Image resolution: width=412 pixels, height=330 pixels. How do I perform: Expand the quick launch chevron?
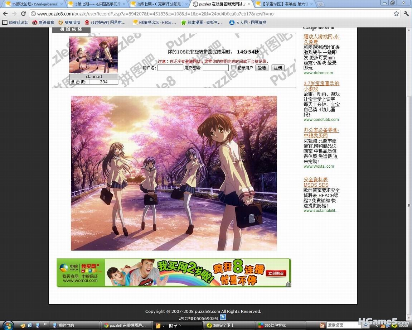coord(45,324)
